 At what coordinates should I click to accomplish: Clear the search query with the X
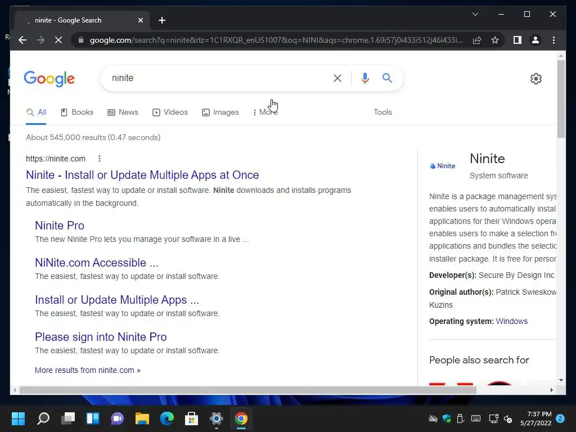[x=337, y=78]
